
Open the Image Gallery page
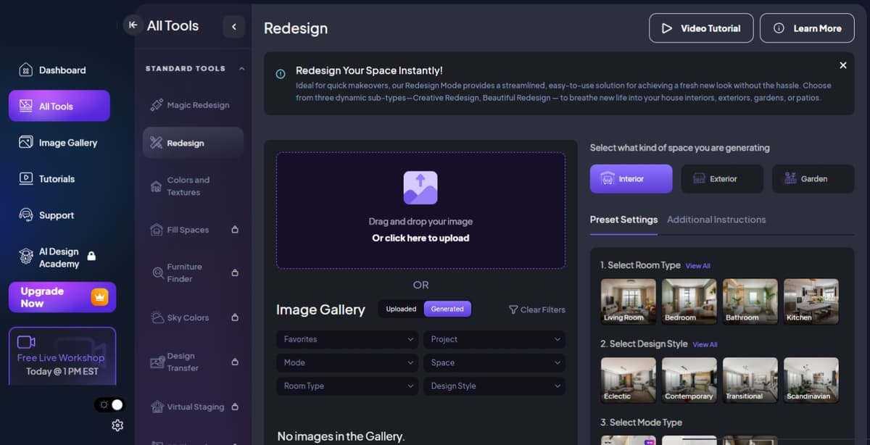click(59, 143)
